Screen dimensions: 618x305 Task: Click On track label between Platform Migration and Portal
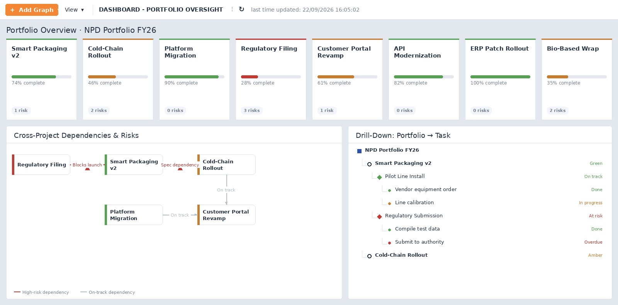180,215
